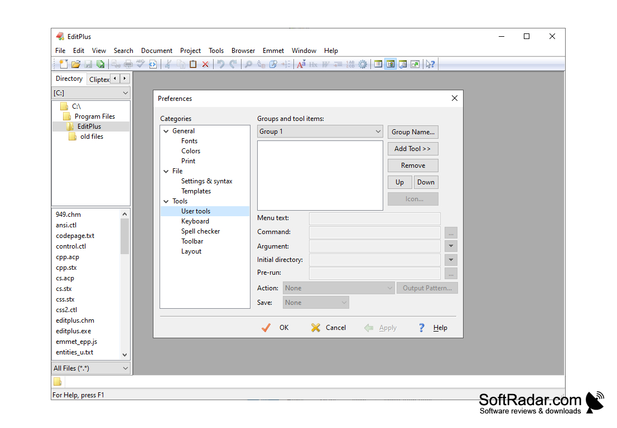
Task: Collapse the Tools category node
Action: coord(166,201)
